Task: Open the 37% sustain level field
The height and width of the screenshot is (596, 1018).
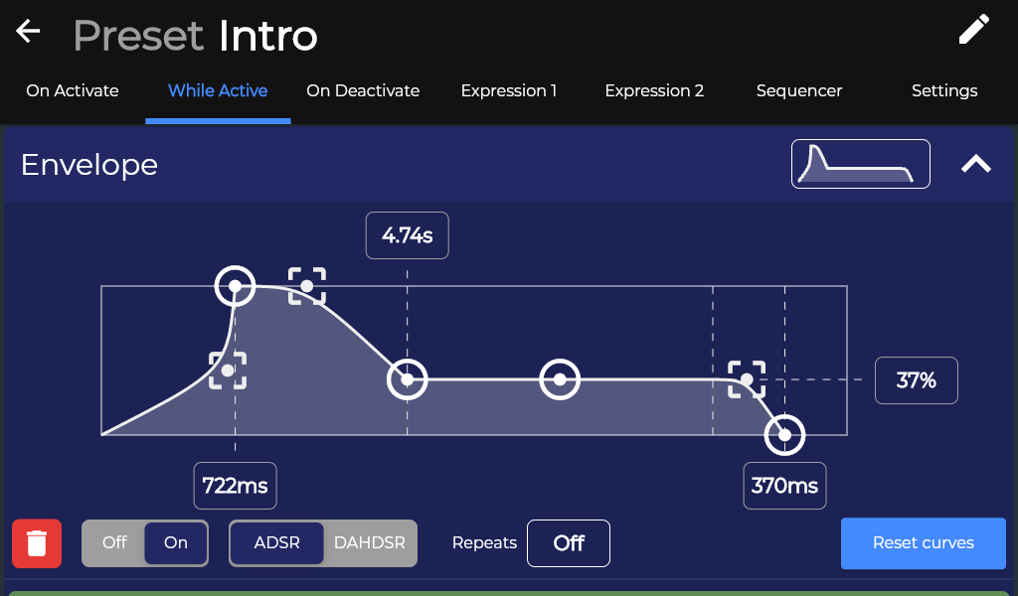Action: coord(916,380)
